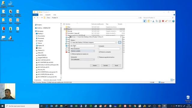Viewport: 192px width, 108px height.
Task: Open the 'Sobreescribir' dropdown
Action: pos(83,59)
